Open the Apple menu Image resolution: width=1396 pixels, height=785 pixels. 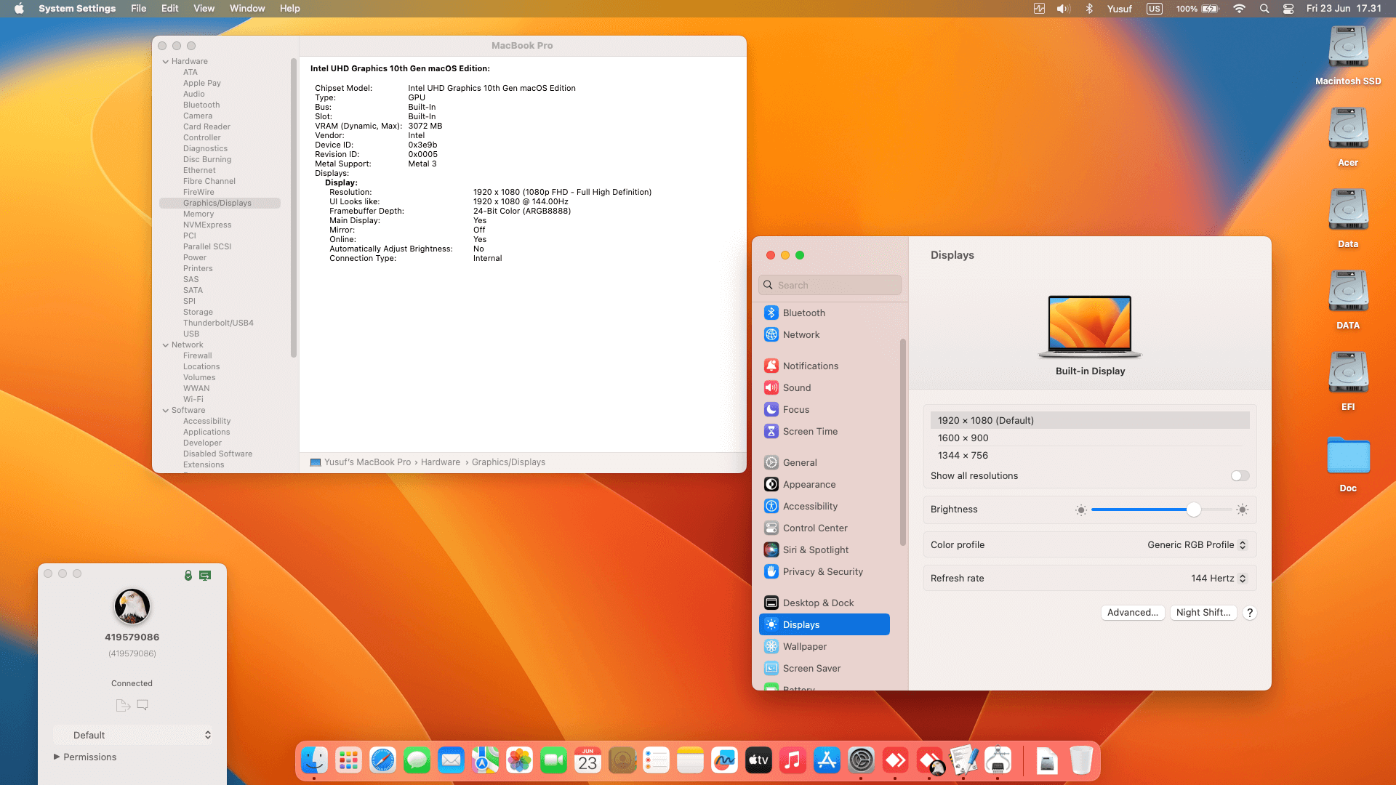coord(19,9)
